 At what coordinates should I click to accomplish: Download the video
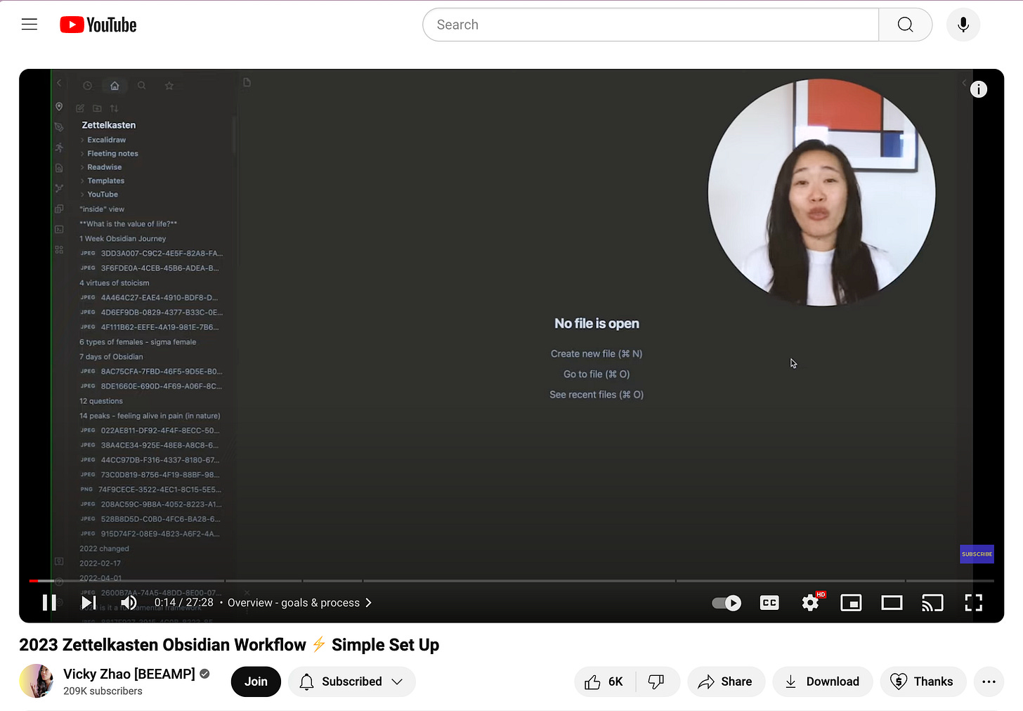point(822,681)
